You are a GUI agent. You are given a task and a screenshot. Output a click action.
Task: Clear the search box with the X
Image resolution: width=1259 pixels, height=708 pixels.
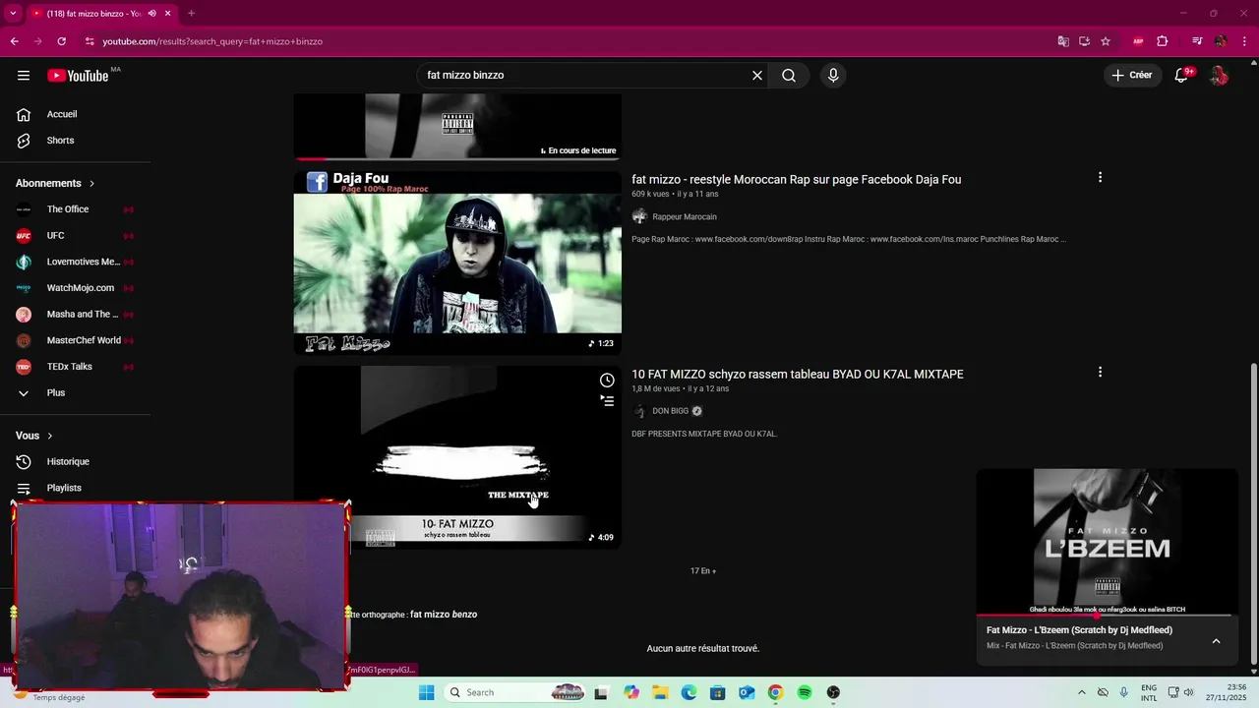point(757,76)
